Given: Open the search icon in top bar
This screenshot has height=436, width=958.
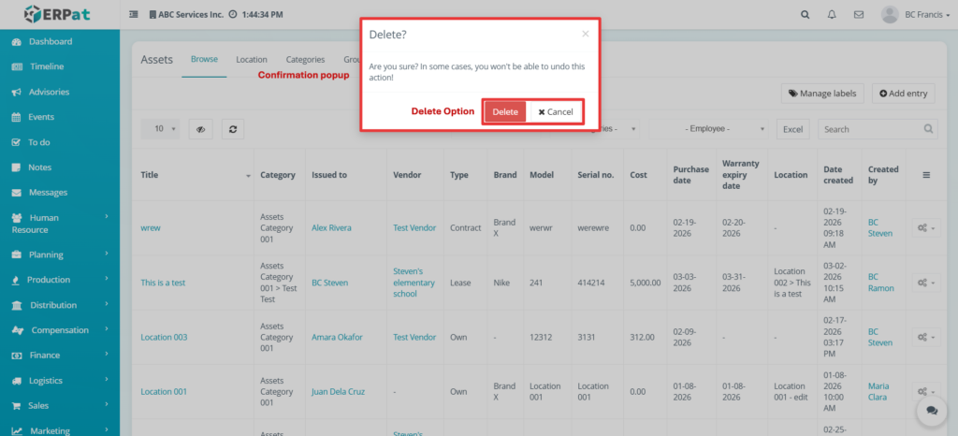Looking at the screenshot, I should pos(806,15).
